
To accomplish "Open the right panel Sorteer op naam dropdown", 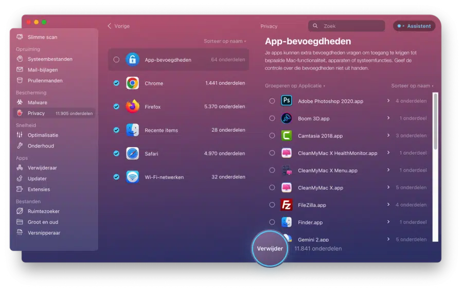I will tap(412, 85).
